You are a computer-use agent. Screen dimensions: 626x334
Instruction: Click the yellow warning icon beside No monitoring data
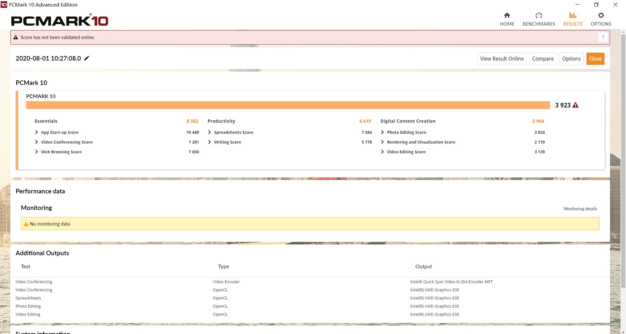pos(26,224)
